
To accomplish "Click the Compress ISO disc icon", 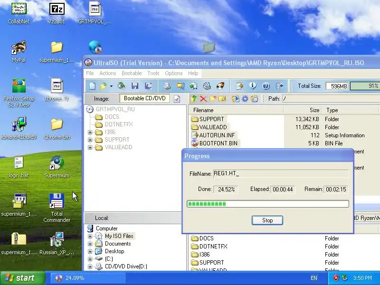I will (193, 86).
